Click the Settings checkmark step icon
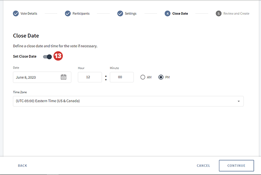 [x=120, y=14]
